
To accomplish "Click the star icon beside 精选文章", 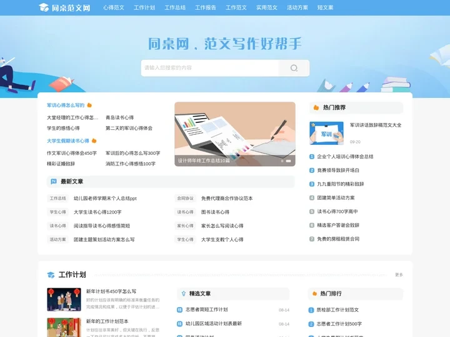I will [184, 293].
